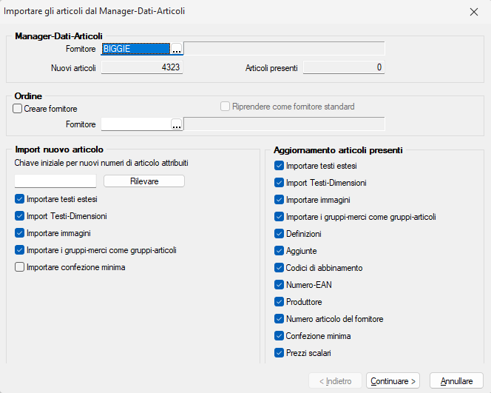
Task: Uncheck Prezzi scalari update option
Action: pyautogui.click(x=279, y=353)
